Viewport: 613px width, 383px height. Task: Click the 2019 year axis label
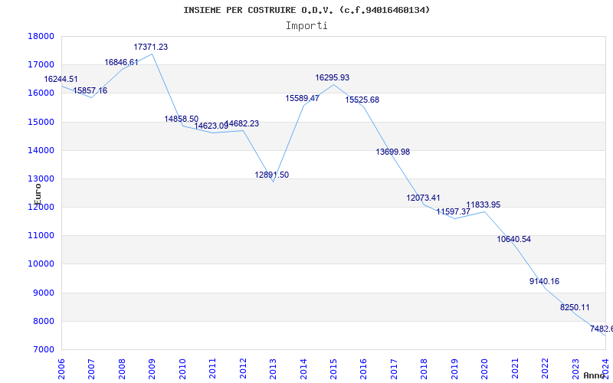[454, 369]
